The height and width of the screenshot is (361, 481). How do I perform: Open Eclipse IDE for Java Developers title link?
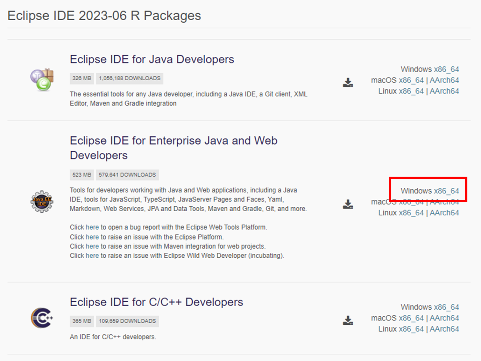pos(152,59)
